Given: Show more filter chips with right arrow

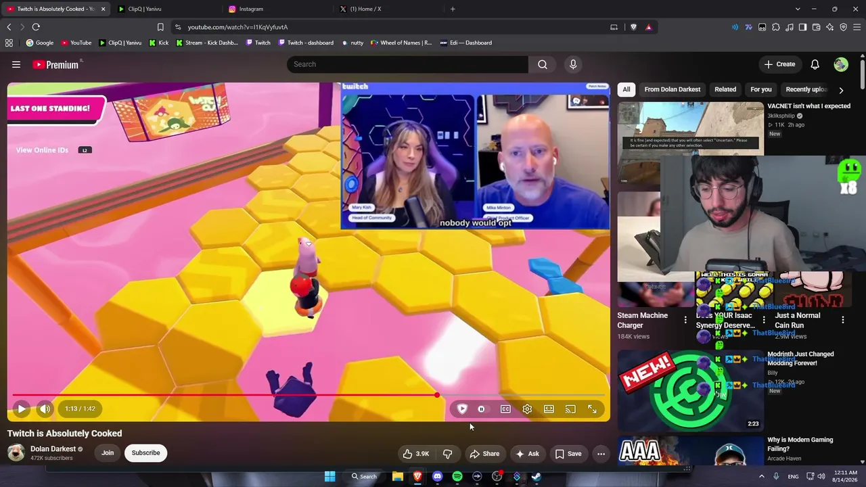Looking at the screenshot, I should point(841,90).
